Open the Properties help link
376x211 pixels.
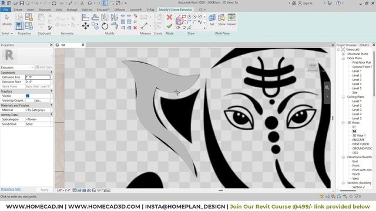(11, 189)
